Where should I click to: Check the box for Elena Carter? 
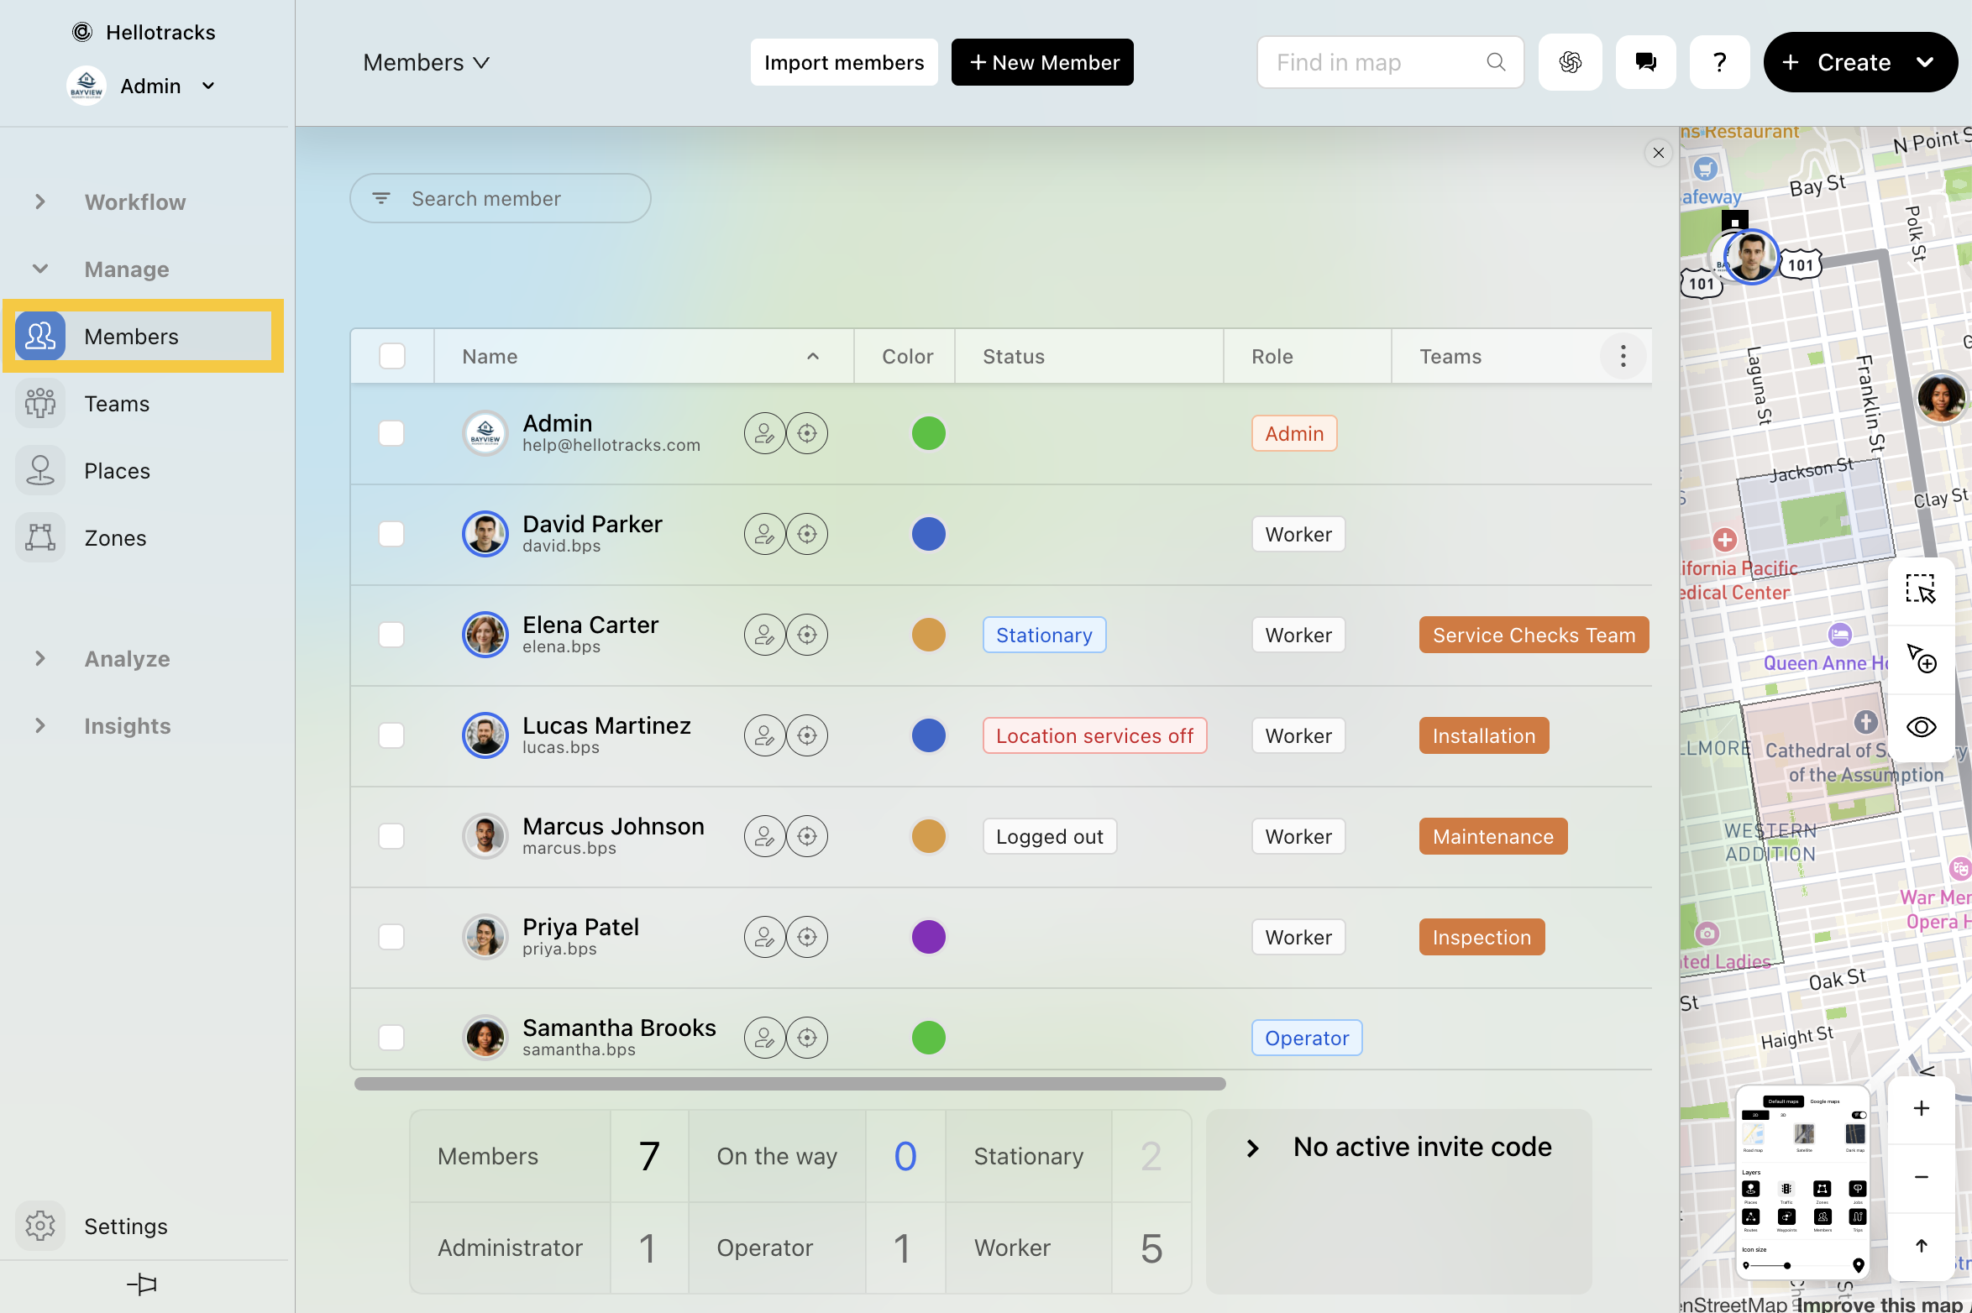tap(391, 635)
